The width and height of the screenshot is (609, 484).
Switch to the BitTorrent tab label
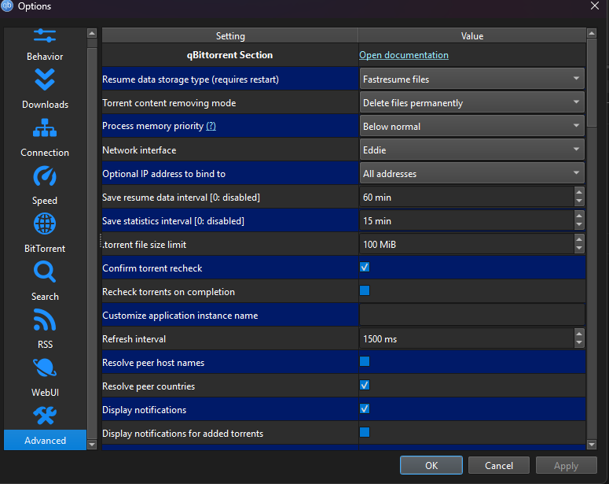click(x=45, y=248)
